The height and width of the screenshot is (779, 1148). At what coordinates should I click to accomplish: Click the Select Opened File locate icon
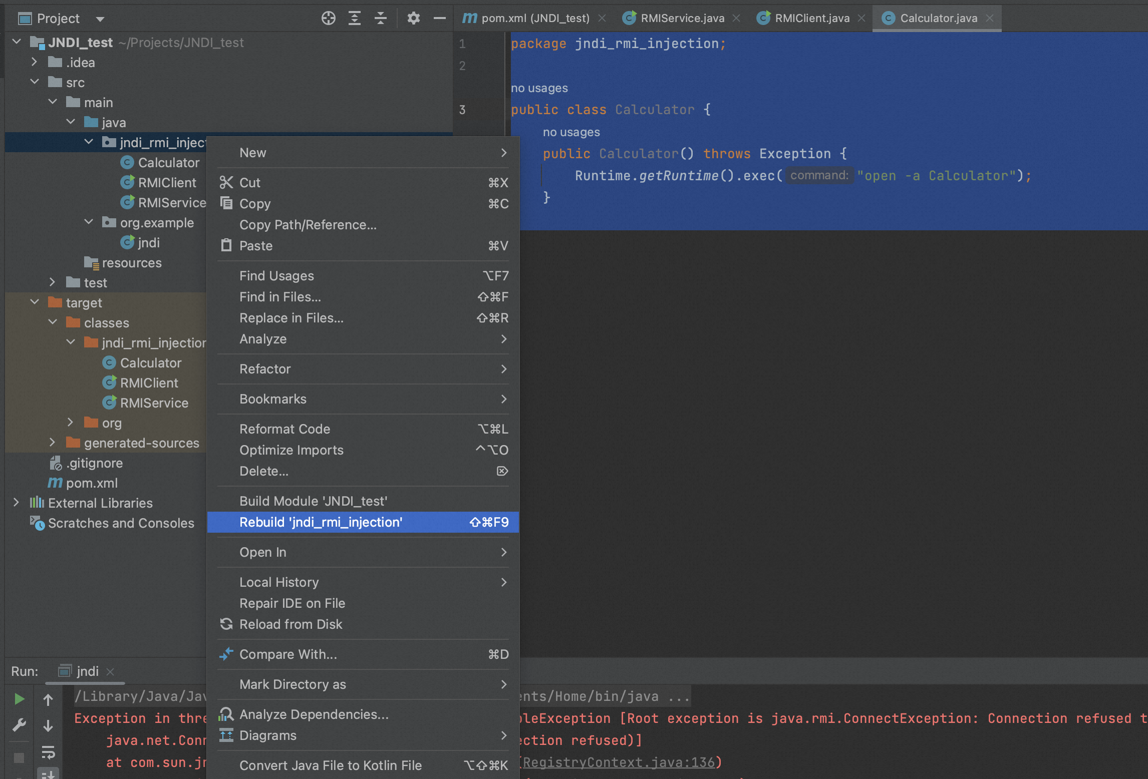tap(328, 19)
